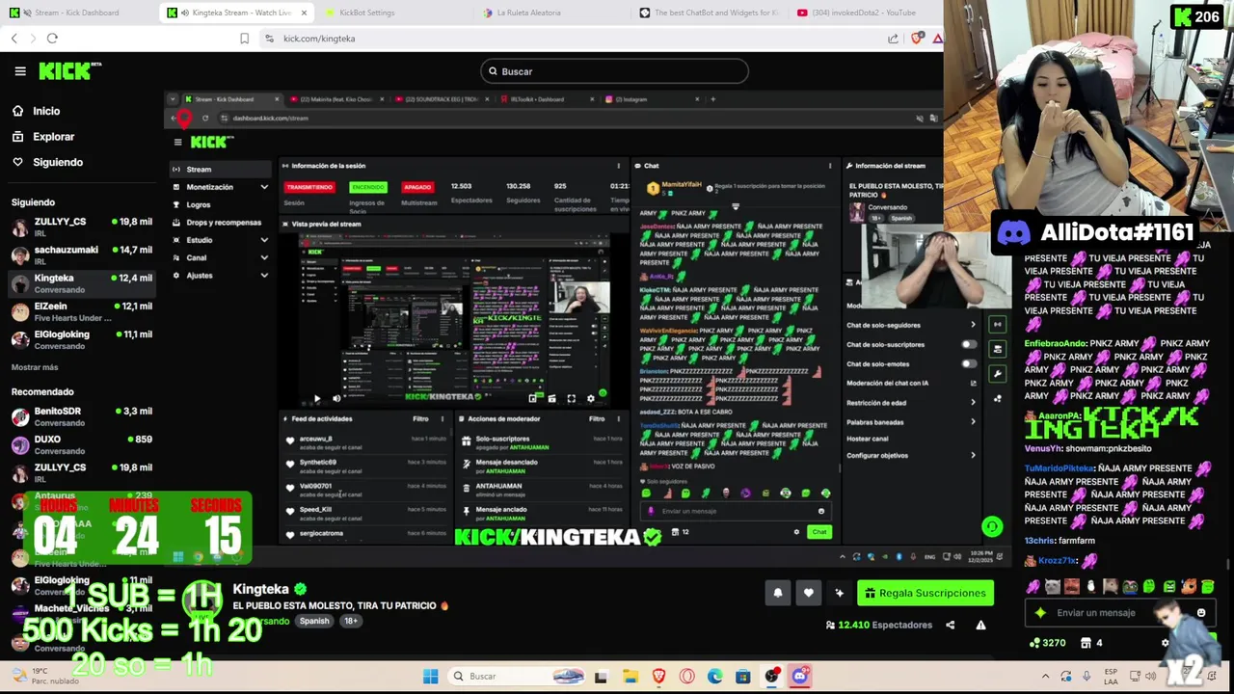
Task: Insert the penguin emote from the quick row
Action: 1090,586
